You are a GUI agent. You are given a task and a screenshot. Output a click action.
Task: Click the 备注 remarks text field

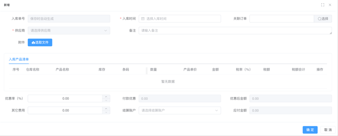pyautogui.click(x=235, y=31)
